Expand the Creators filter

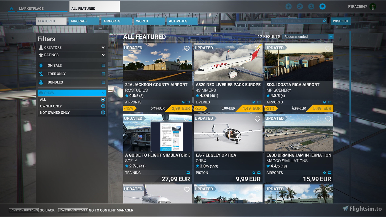[103, 47]
